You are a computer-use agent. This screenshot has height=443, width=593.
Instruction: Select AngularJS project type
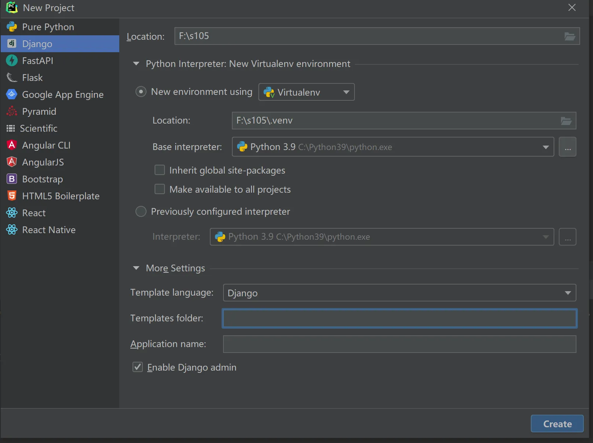point(60,162)
